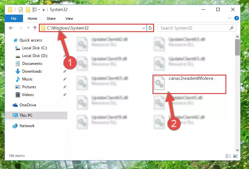Click the vertical scrollbar thumb
This screenshot has height=169, width=249.
coord(237,47)
